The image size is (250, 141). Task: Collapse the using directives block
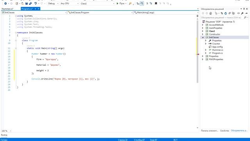coord(16,16)
